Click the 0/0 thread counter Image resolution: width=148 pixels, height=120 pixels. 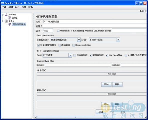click(141, 11)
